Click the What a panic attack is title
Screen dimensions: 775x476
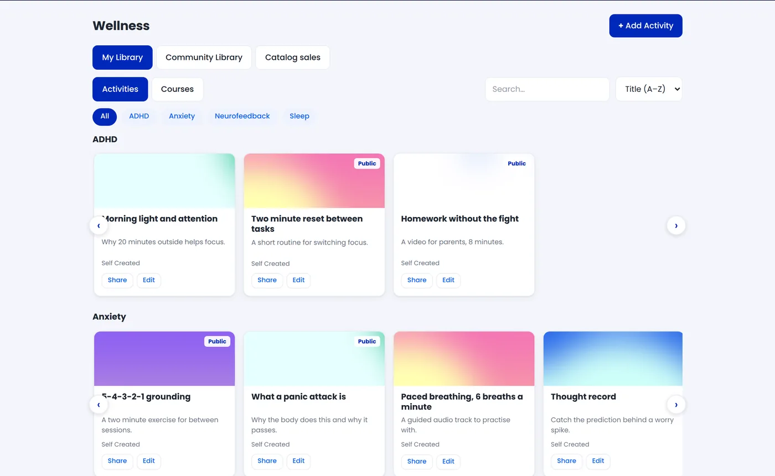298,397
